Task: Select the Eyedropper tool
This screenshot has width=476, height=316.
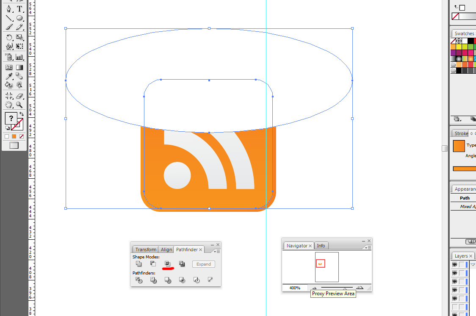Action: (x=9, y=76)
